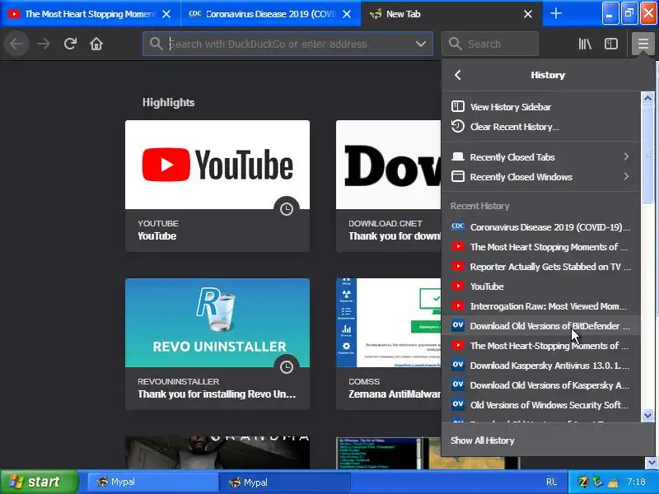Select Clear Recent History...

tap(541, 127)
